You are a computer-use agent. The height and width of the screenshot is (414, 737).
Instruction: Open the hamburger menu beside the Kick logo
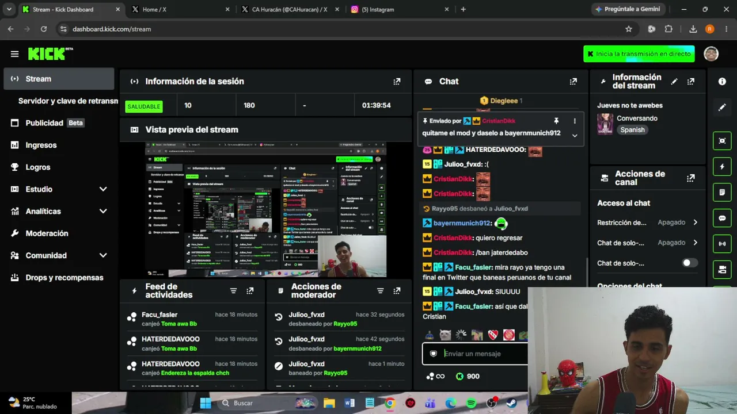[14, 53]
